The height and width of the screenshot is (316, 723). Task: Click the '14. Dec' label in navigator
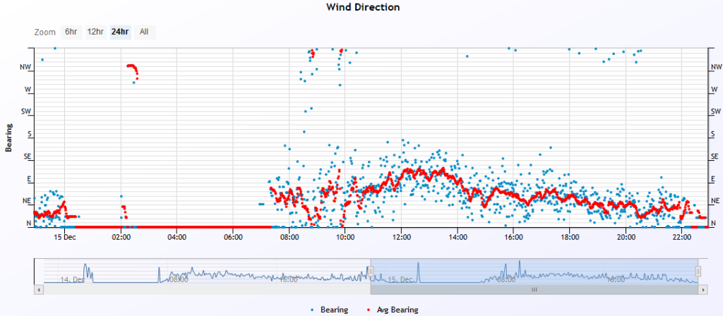73,279
